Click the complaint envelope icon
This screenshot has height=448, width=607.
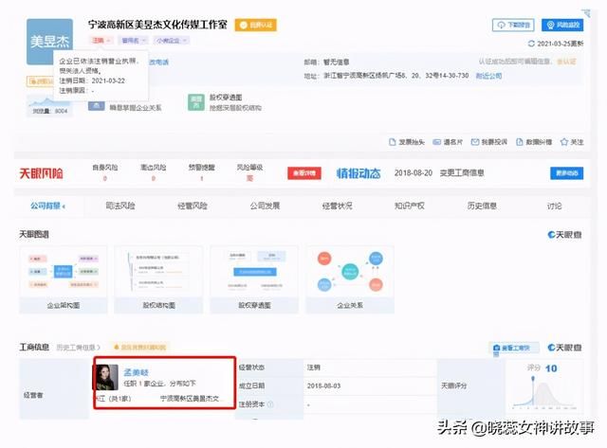point(474,142)
